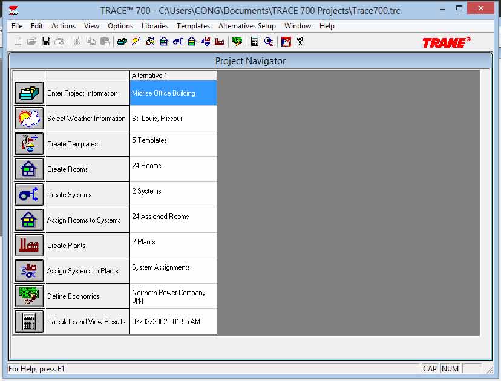This screenshot has width=501, height=381.
Task: Open the Templates menu
Action: pyautogui.click(x=193, y=26)
